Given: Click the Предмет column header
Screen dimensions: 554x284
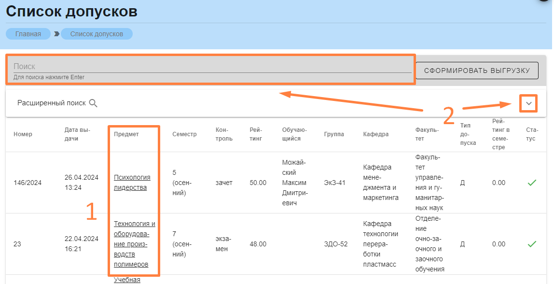Looking at the screenshot, I should (126, 134).
